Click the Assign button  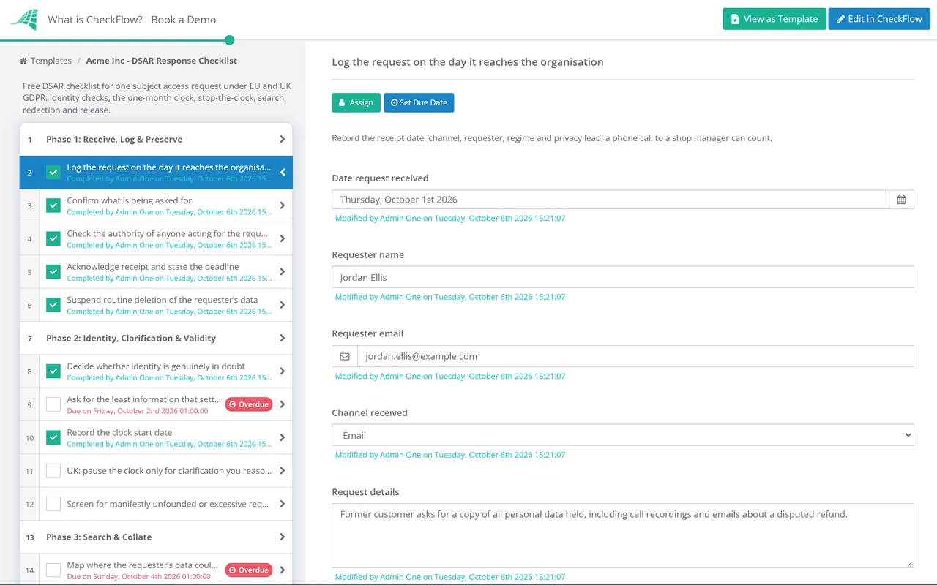coord(356,102)
